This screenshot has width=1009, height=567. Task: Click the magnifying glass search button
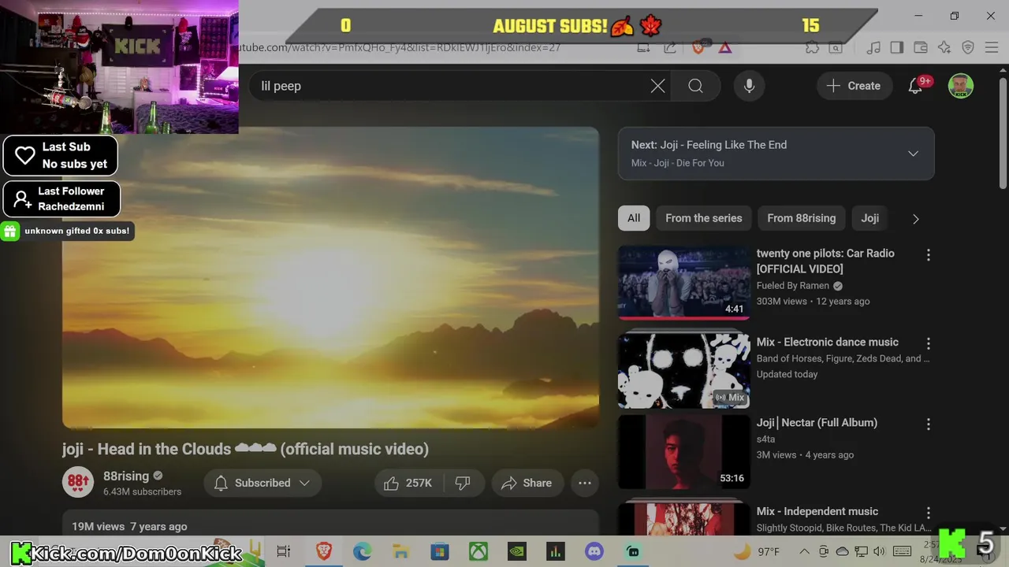(695, 86)
